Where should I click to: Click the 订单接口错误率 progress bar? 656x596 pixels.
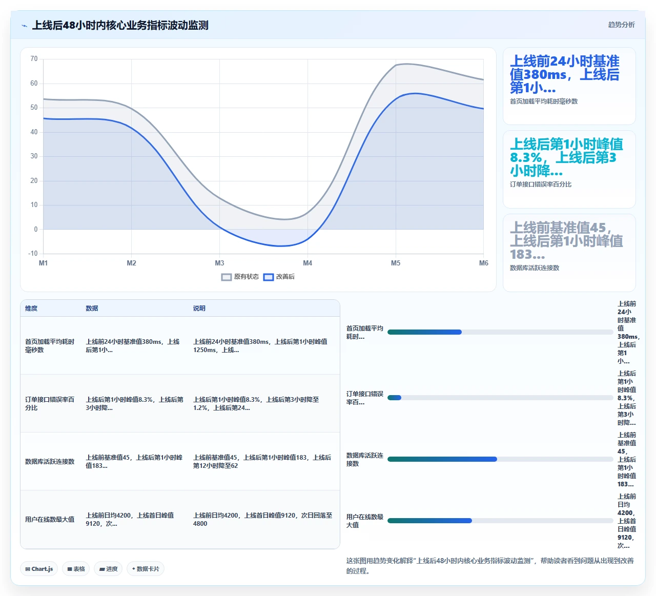coord(500,398)
